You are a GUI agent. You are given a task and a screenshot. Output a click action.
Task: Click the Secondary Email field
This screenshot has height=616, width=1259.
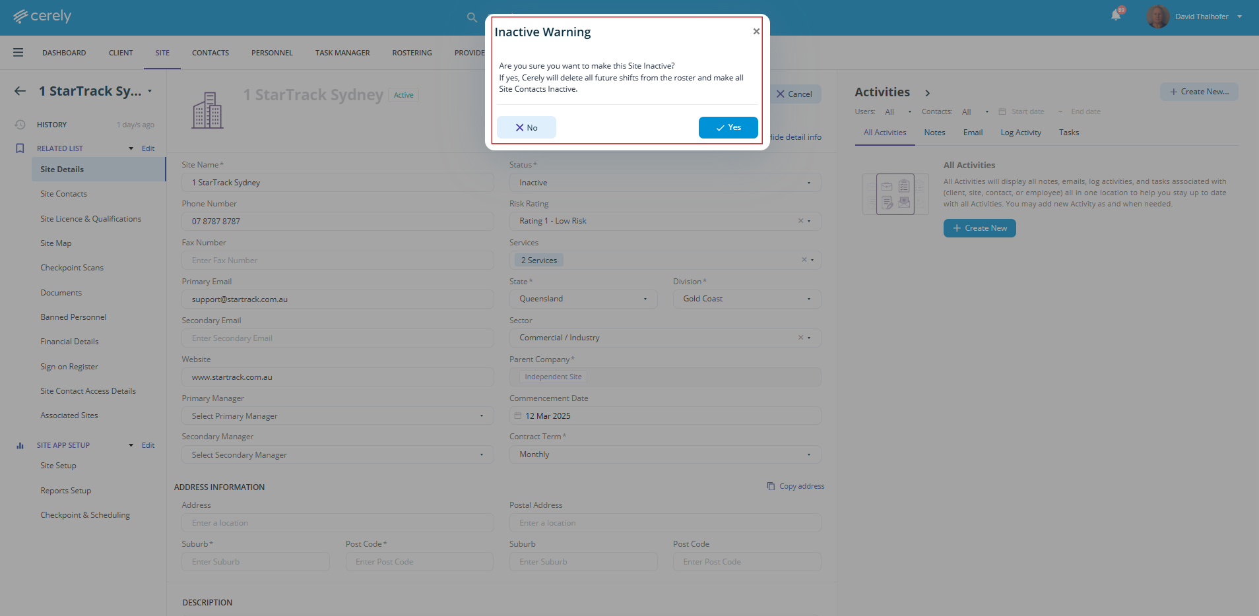point(338,338)
